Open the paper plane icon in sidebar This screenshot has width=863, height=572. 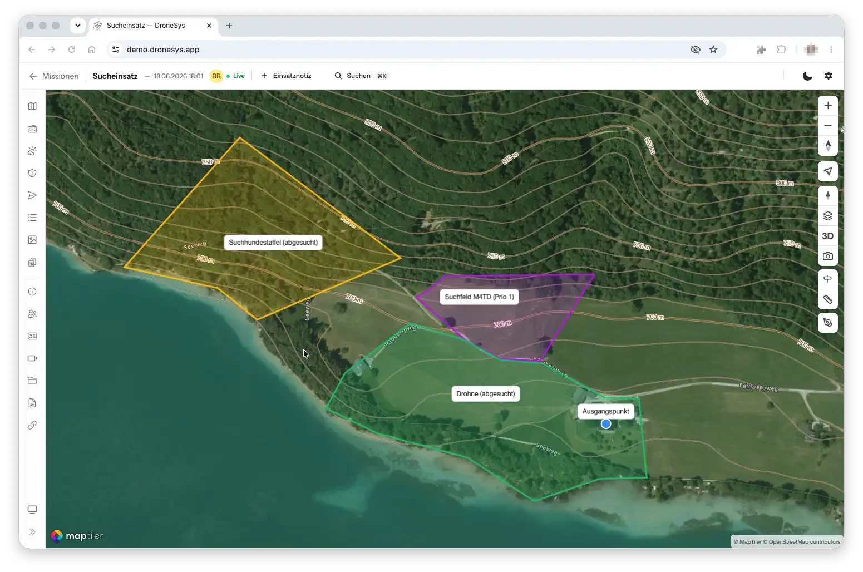click(32, 195)
